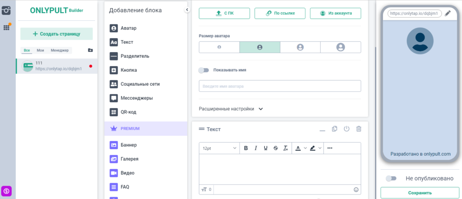The width and height of the screenshot is (462, 199).
Task: Collapse the block adding panel arrow
Action: [187, 10]
